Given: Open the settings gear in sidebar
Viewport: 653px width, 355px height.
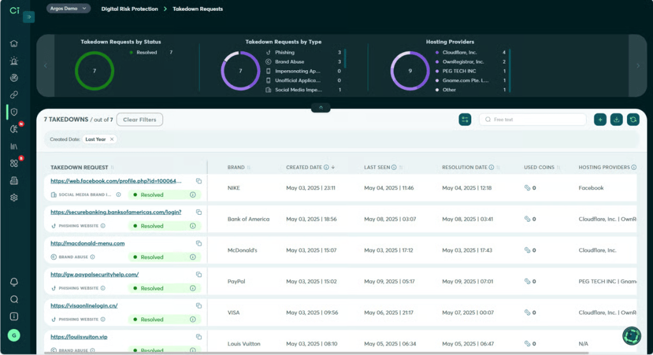Looking at the screenshot, I should point(14,198).
